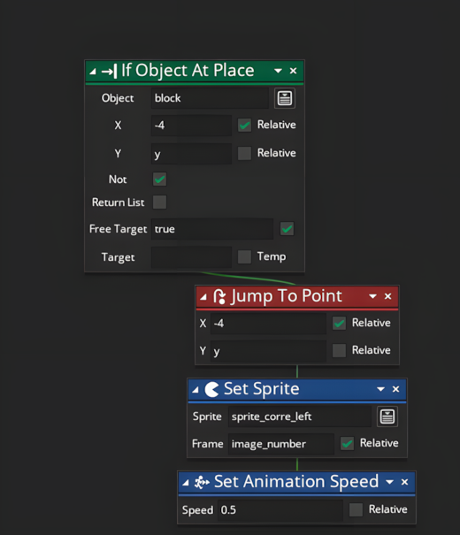Remove the Jump To Point action

click(387, 296)
